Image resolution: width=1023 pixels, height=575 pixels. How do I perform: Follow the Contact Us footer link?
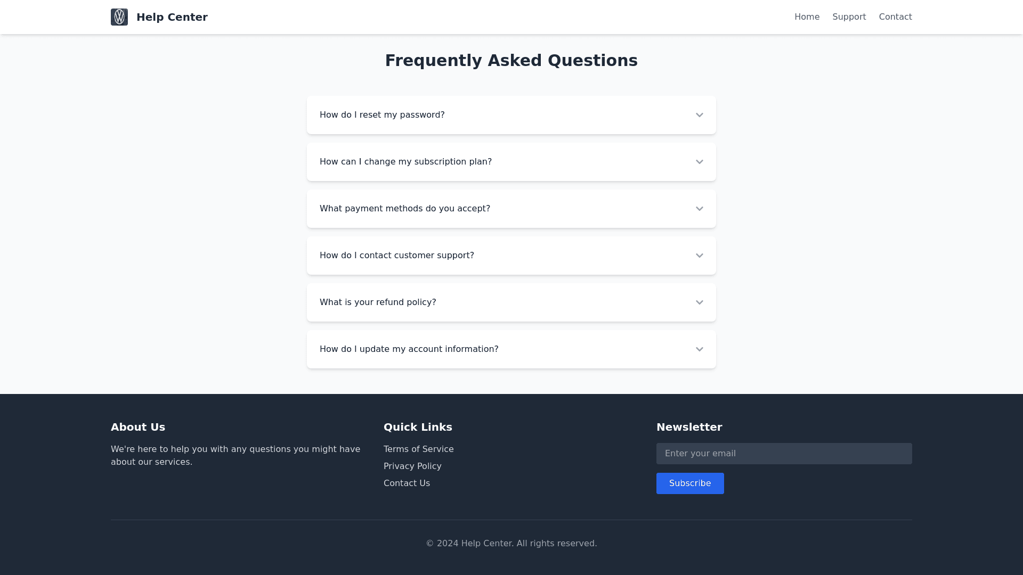[x=407, y=483]
